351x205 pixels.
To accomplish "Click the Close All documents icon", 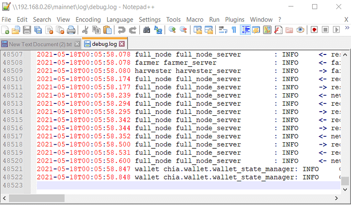I will point(60,30).
